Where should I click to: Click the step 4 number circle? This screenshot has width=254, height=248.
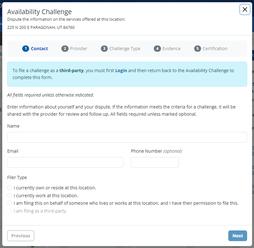(x=157, y=49)
